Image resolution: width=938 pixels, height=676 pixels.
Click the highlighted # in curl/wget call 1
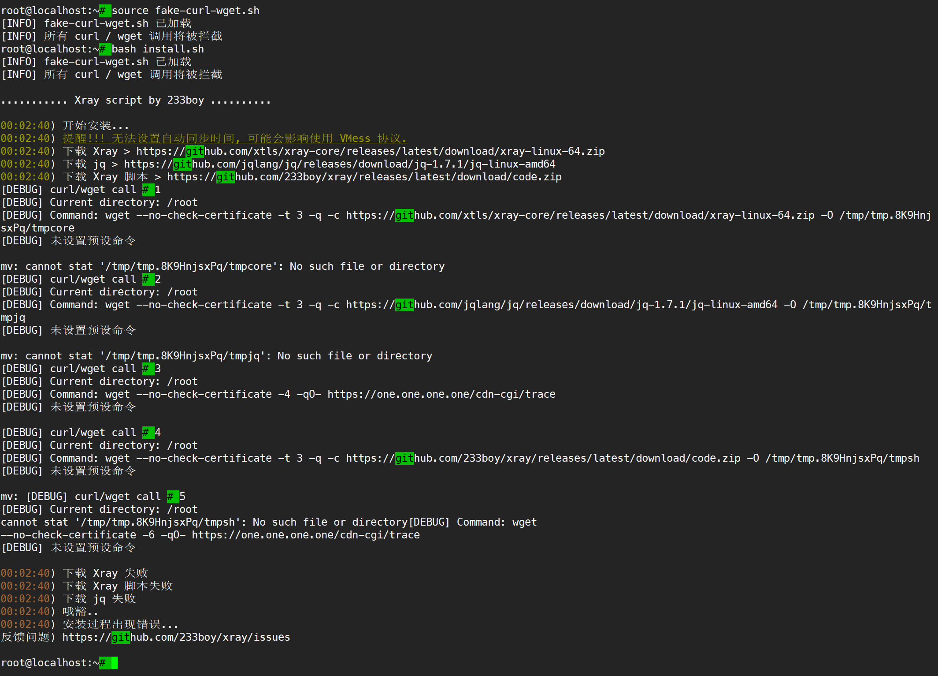point(146,190)
